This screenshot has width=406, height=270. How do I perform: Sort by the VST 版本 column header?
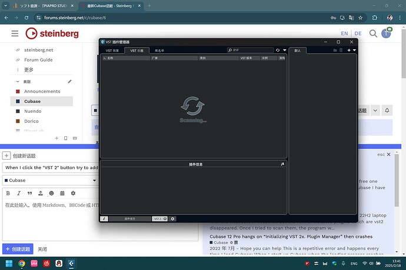coord(249,58)
